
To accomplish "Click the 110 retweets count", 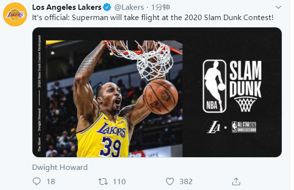I will tap(119, 182).
